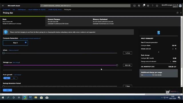Go to Create MySQL server breadcrumb
Viewport: 183px width, 103px height.
55,9
